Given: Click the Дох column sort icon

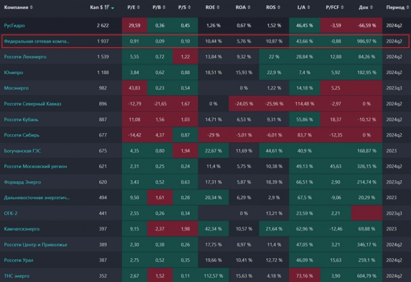Looking at the screenshot, I should click(x=372, y=8).
